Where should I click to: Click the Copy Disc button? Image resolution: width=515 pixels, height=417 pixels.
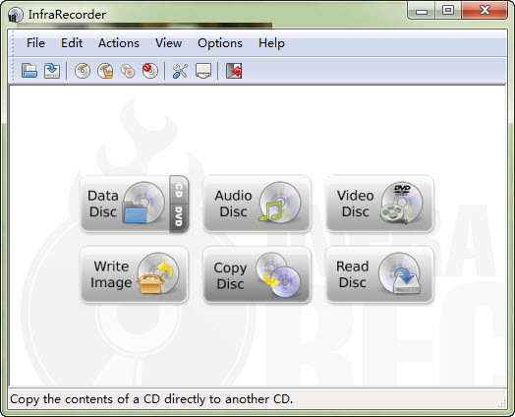(257, 274)
